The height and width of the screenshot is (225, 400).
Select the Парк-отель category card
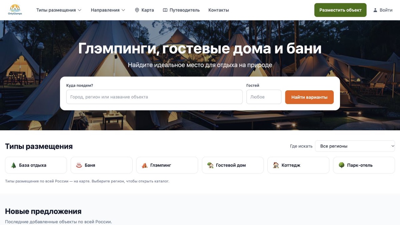tap(364, 165)
